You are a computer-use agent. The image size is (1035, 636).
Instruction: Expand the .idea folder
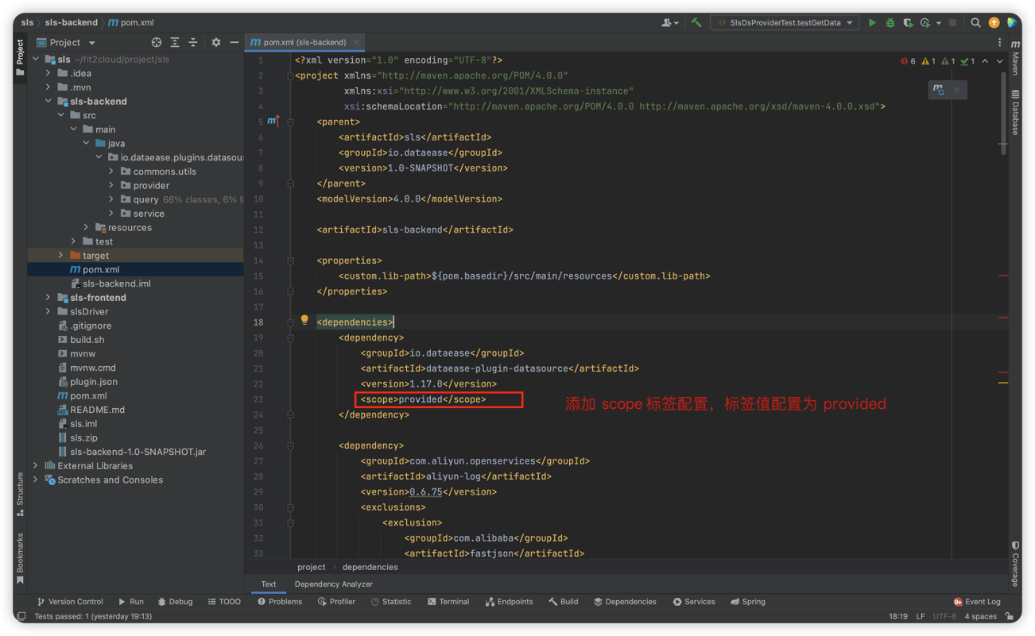[x=48, y=73]
